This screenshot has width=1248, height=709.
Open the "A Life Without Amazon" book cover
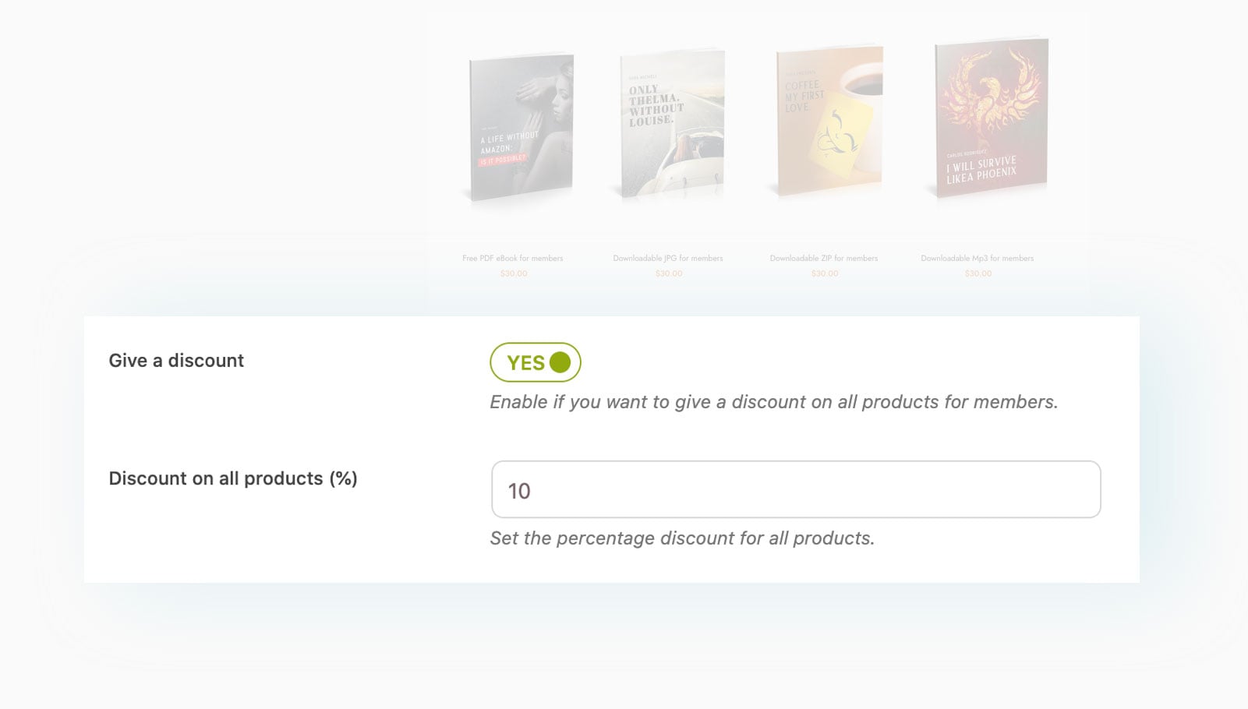click(x=521, y=126)
